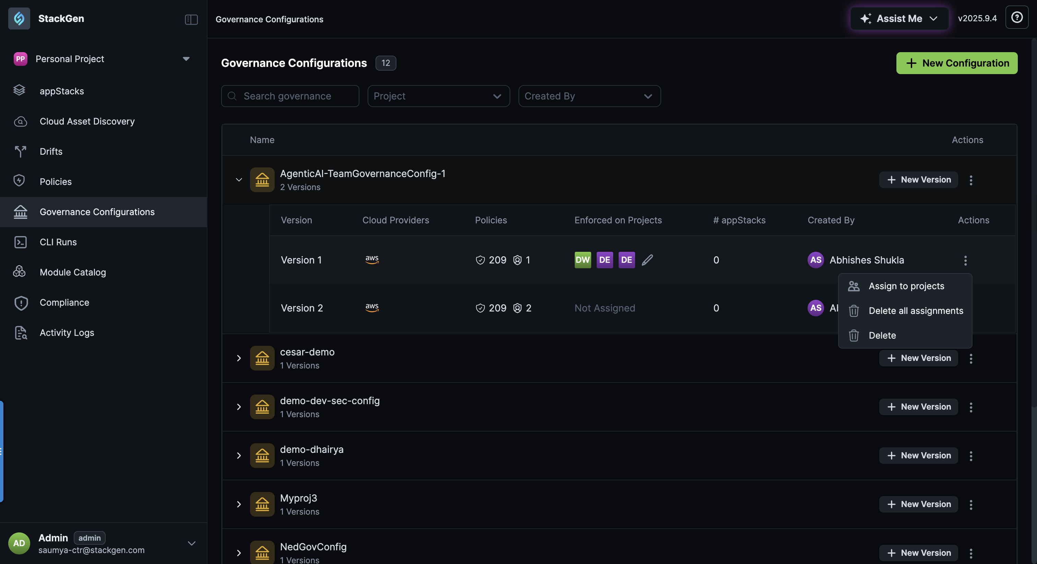Open the Created By filter dropdown
This screenshot has width=1037, height=564.
(x=589, y=96)
